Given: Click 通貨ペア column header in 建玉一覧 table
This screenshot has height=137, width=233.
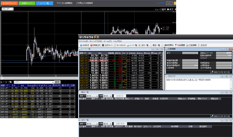Looking at the screenshot, I should [x=95, y=99].
